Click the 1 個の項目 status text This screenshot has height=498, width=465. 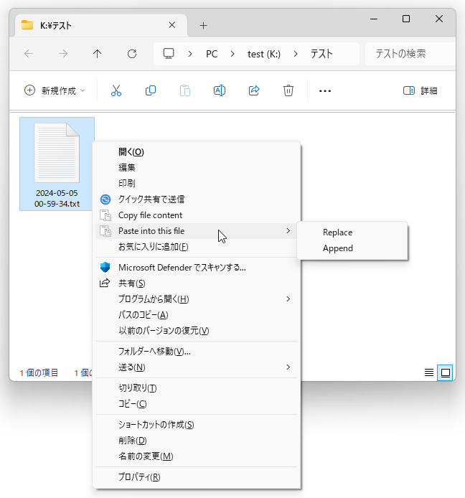(x=39, y=372)
